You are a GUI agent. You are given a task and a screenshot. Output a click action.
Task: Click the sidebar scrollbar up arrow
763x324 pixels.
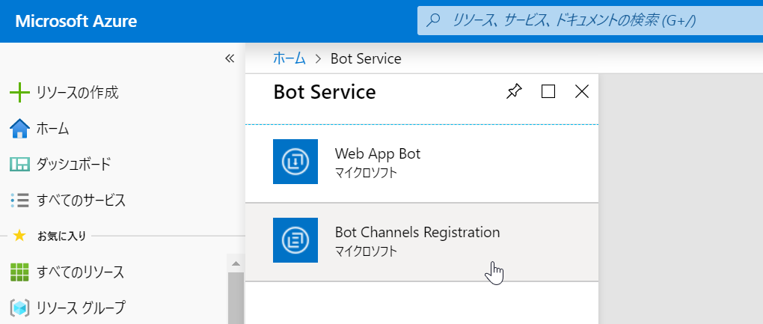click(x=236, y=263)
